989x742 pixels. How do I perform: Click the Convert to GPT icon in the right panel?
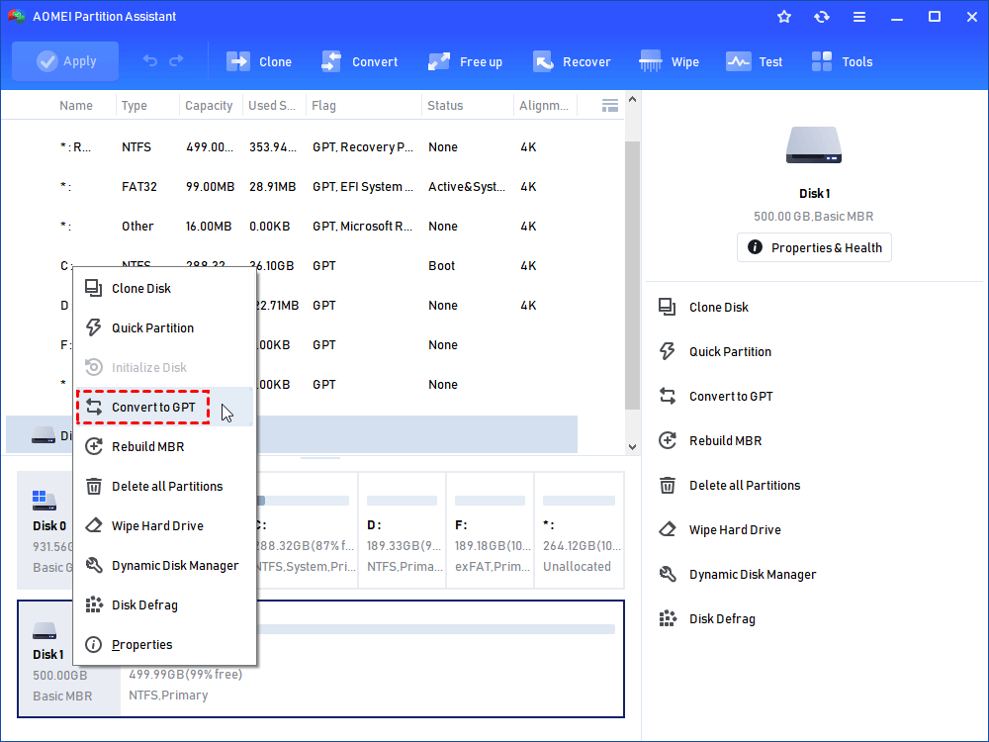point(668,396)
